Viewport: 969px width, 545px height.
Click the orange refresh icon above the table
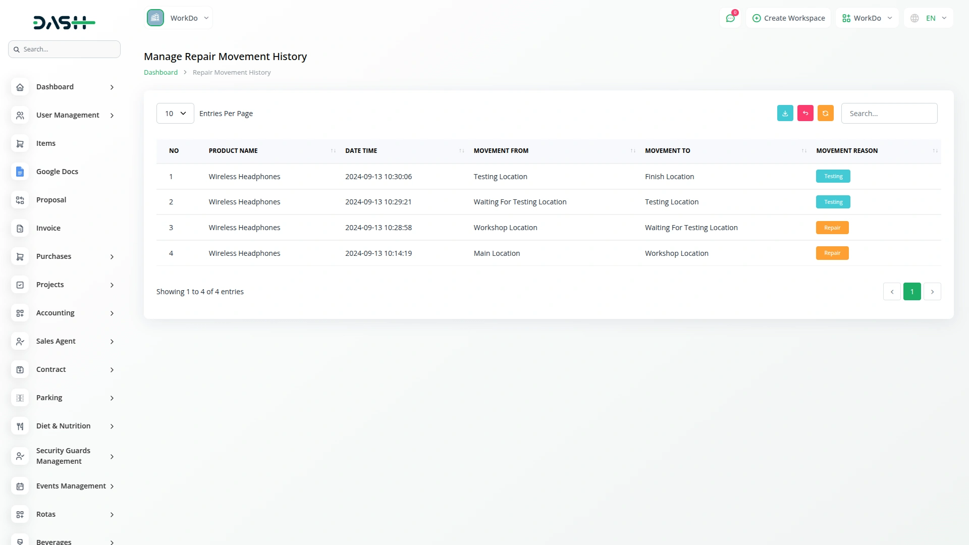tap(825, 113)
